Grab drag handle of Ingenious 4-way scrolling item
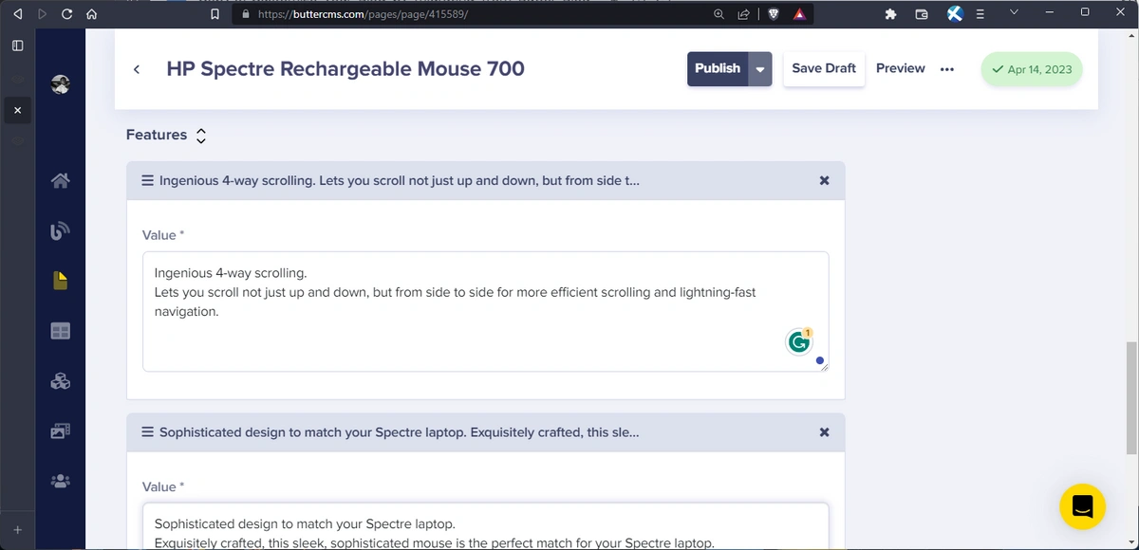This screenshot has height=550, width=1139. 148,180
